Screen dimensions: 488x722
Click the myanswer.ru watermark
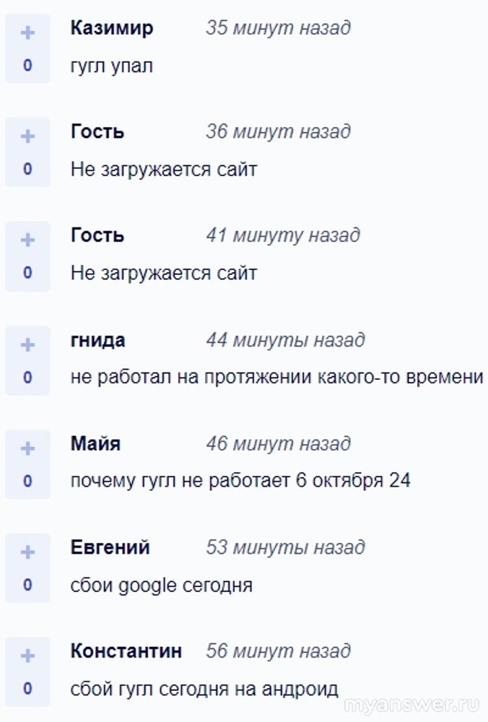point(412,705)
